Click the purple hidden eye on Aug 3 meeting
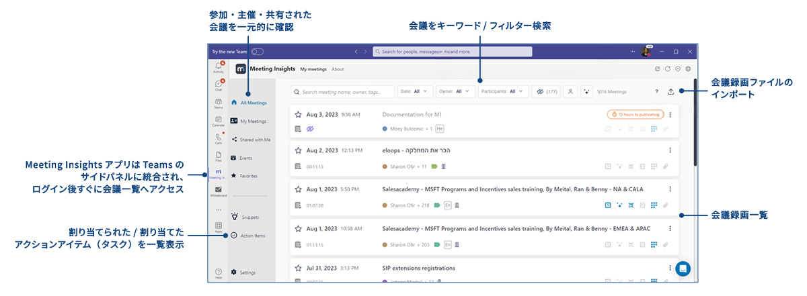Screen dimensions: 807x296 (x=310, y=128)
